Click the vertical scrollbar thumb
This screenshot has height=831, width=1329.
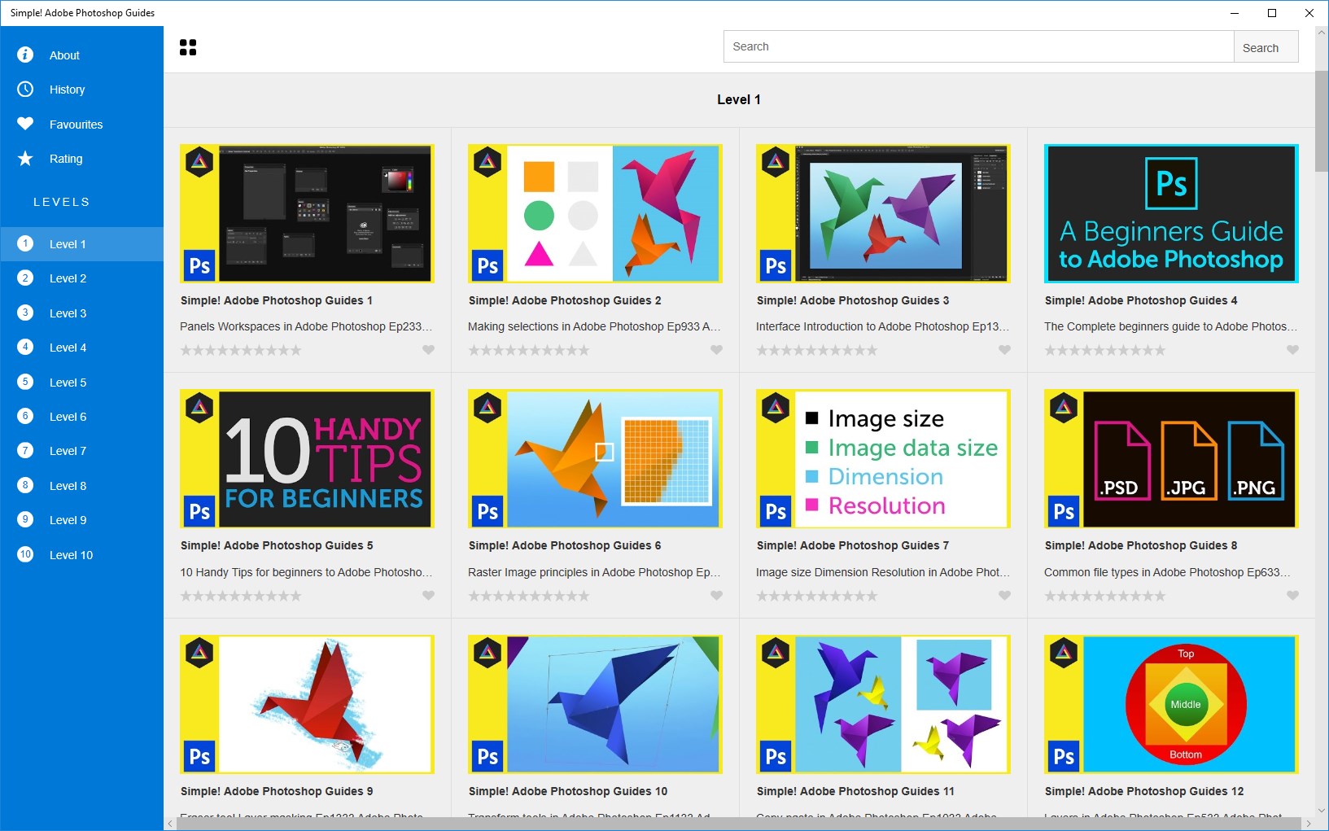pos(1322,122)
